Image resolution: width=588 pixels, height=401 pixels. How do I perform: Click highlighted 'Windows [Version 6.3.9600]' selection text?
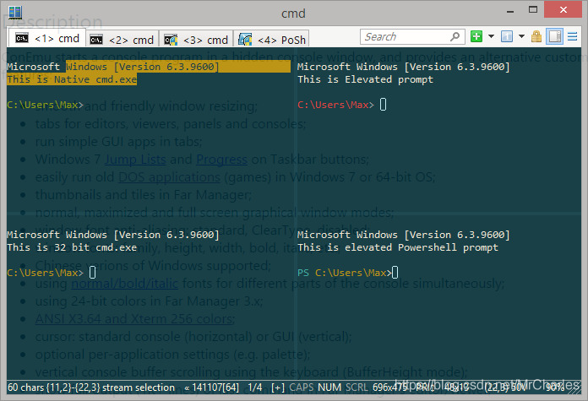(142, 67)
